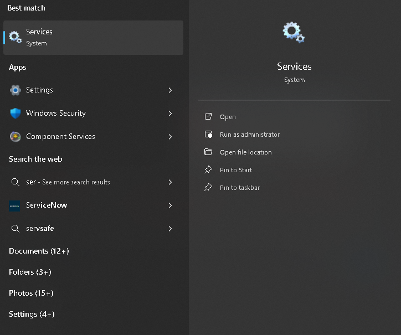The width and height of the screenshot is (401, 335).
Task: Expand the servsafe suggestion chevron
Action: (x=170, y=229)
